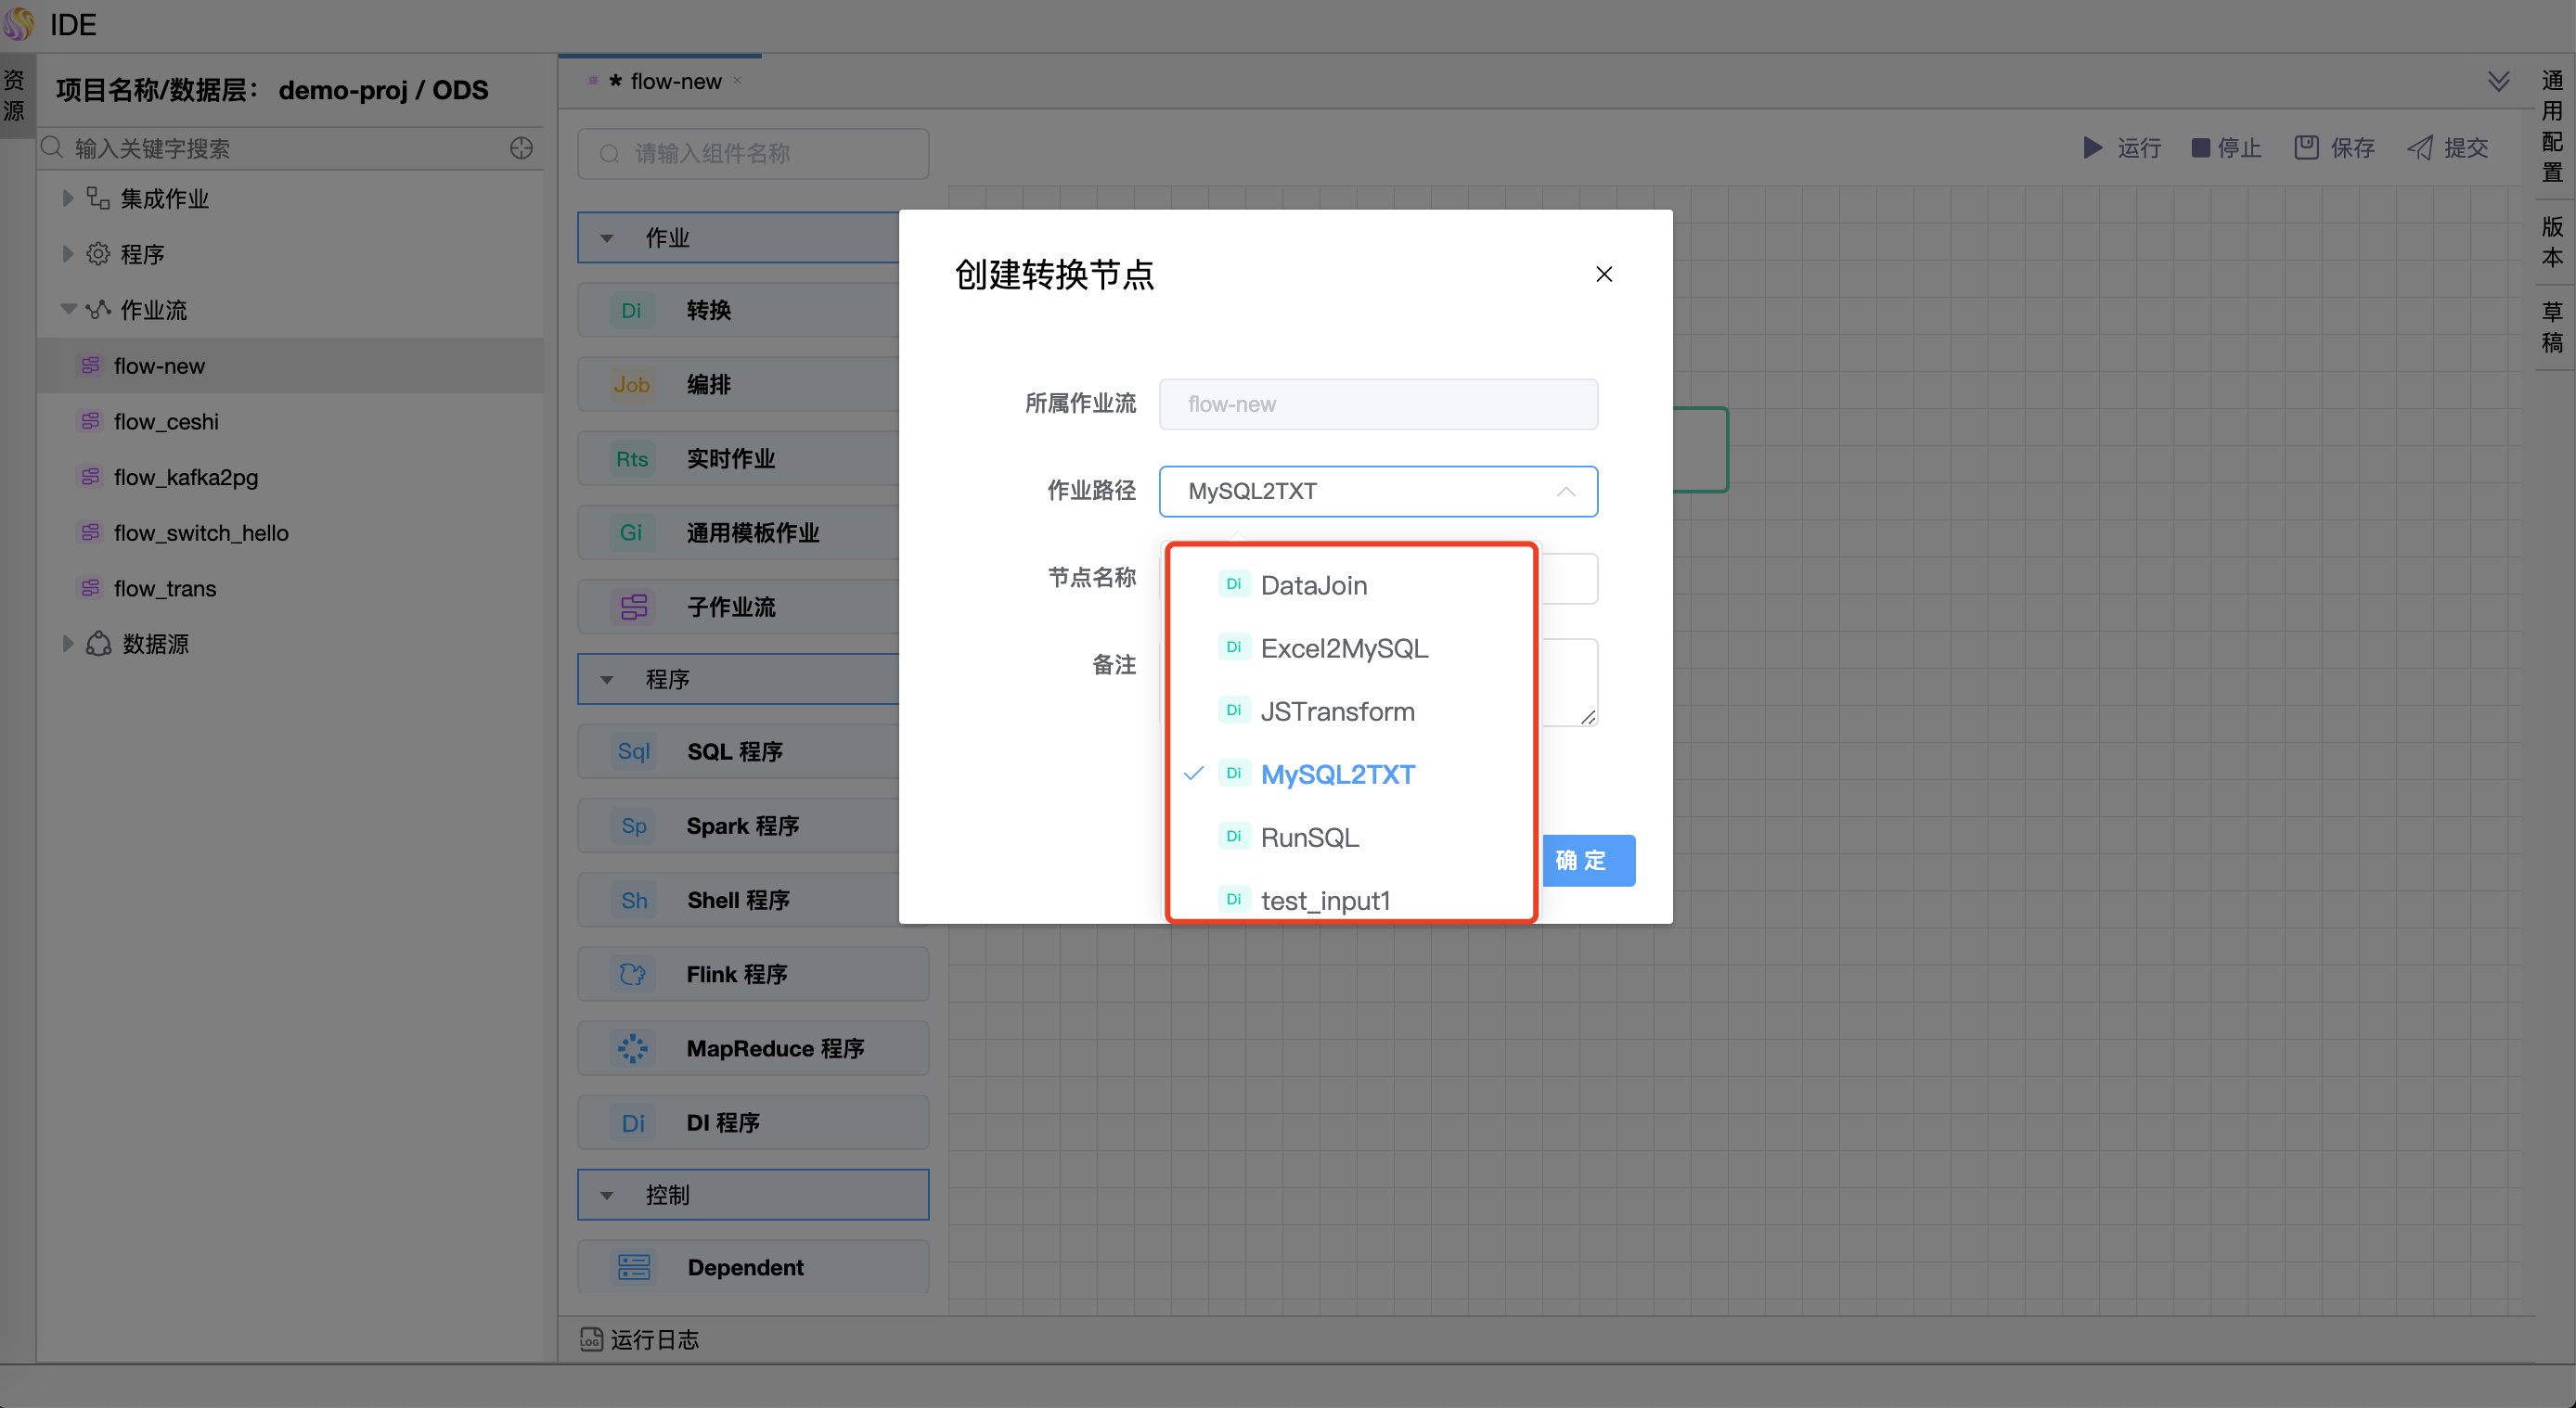Expand the 数据源 tree node

pyautogui.click(x=68, y=644)
